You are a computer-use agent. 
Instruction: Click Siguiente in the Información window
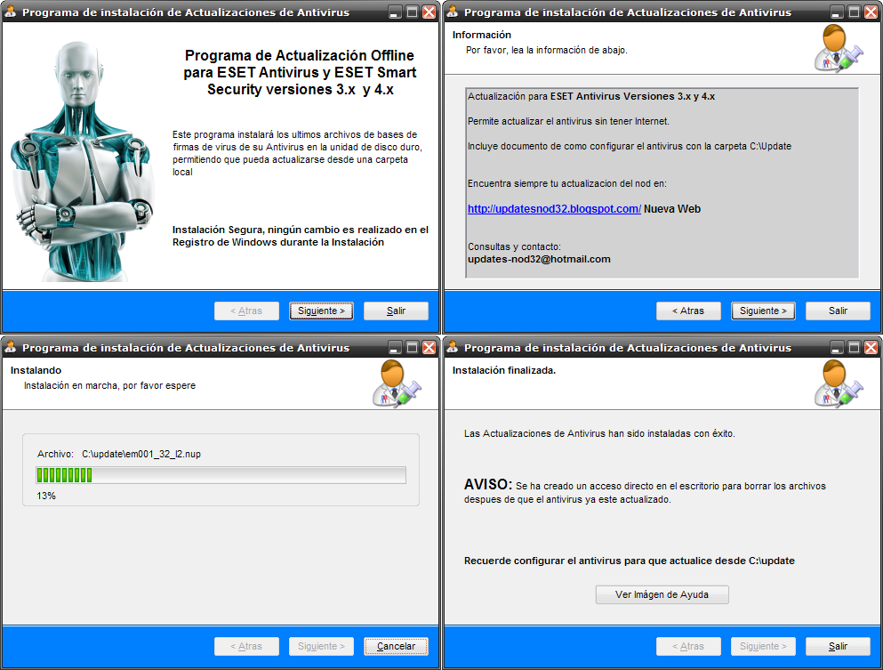point(763,311)
